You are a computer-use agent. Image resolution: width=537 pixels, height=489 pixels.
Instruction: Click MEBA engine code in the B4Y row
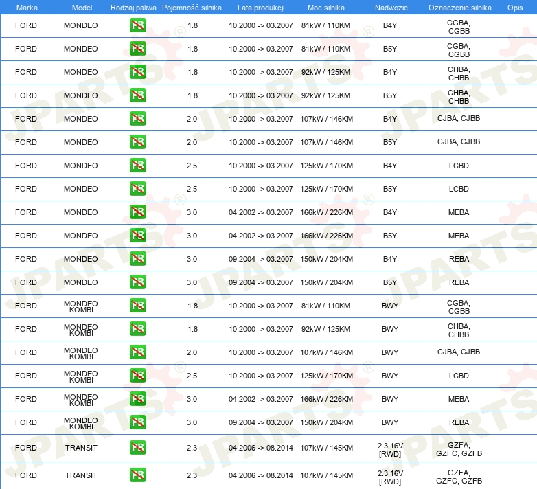pyautogui.click(x=459, y=212)
